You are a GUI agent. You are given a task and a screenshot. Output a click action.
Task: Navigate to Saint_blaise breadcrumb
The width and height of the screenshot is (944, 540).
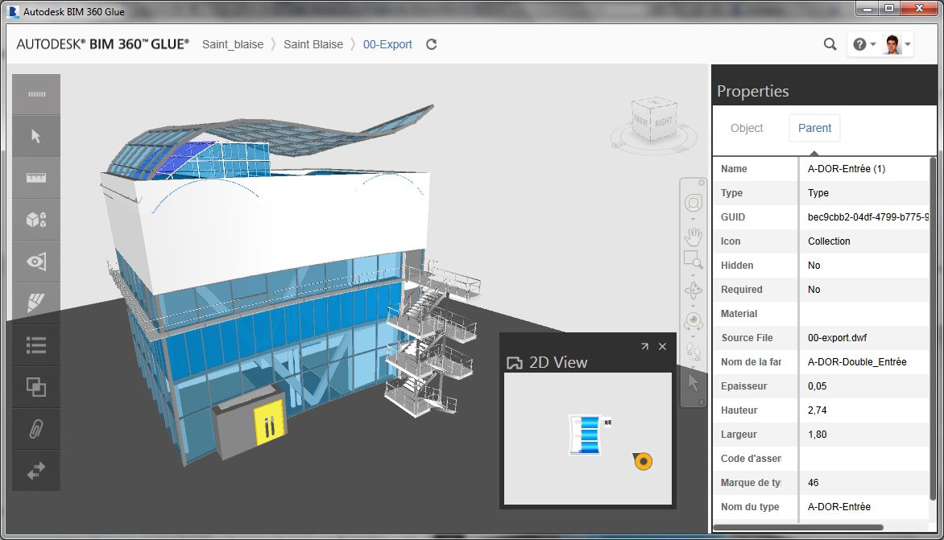tap(233, 44)
